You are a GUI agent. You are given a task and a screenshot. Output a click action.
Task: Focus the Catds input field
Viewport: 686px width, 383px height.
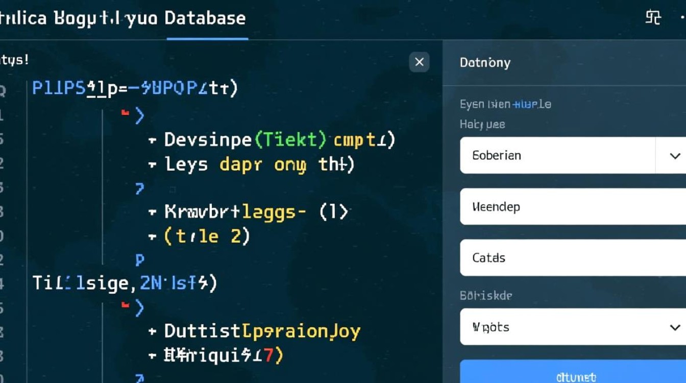573,258
